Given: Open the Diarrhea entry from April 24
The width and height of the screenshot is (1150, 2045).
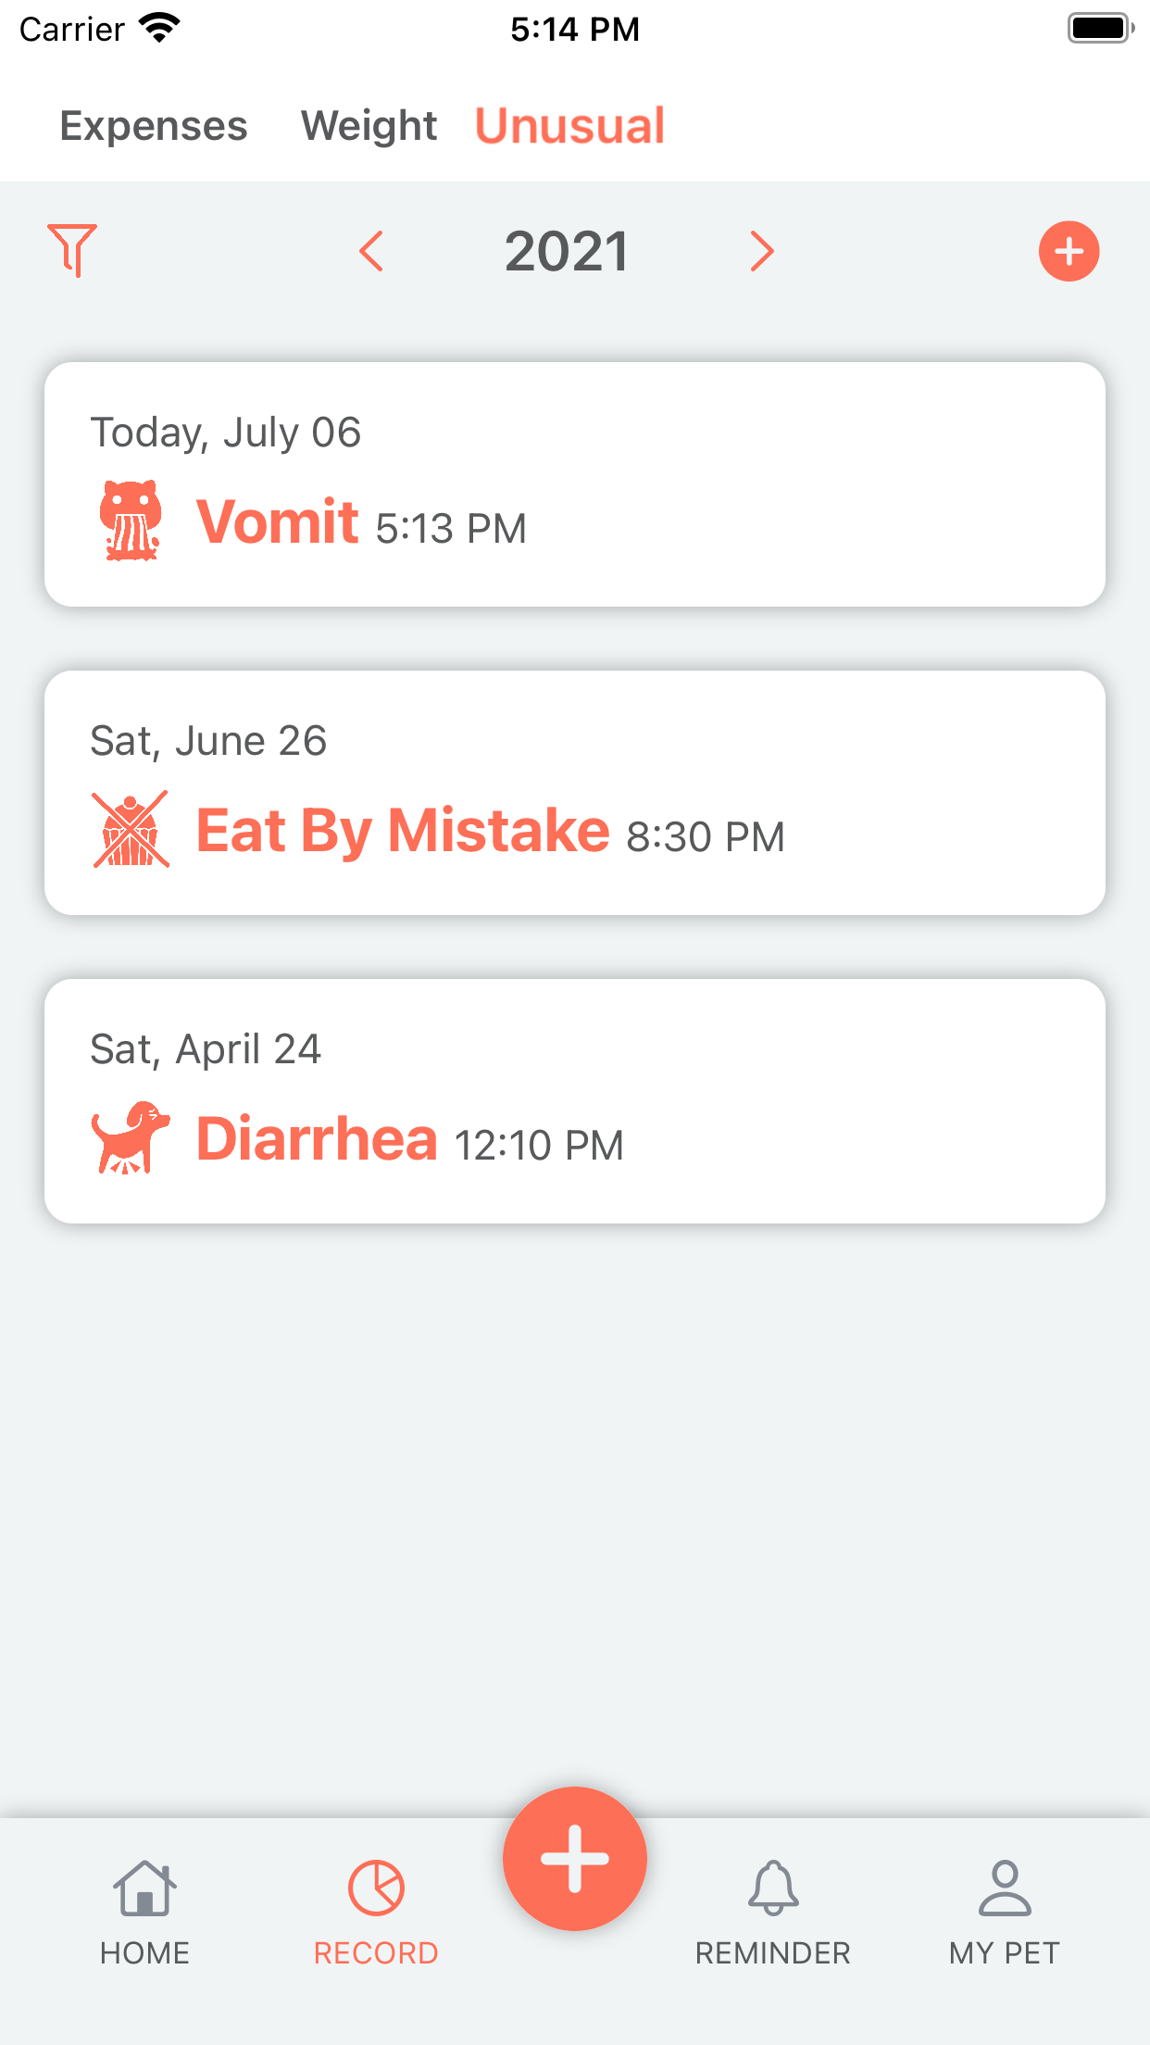Looking at the screenshot, I should pyautogui.click(x=317, y=1138).
